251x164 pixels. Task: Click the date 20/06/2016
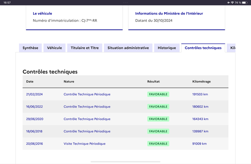35,144
